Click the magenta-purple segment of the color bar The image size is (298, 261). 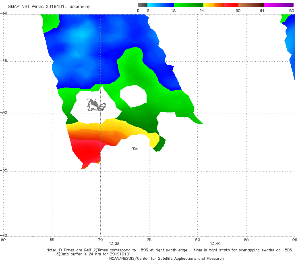coord(279,5)
